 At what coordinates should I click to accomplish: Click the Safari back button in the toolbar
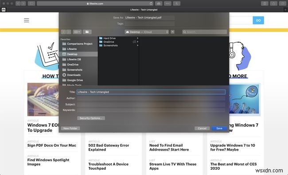coord(18,4)
